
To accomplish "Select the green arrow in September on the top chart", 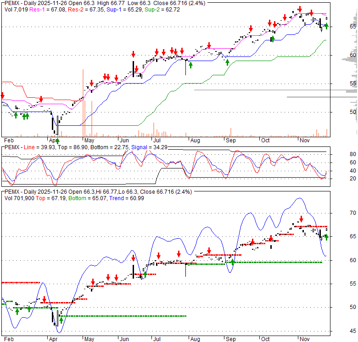I will pos(227,62).
